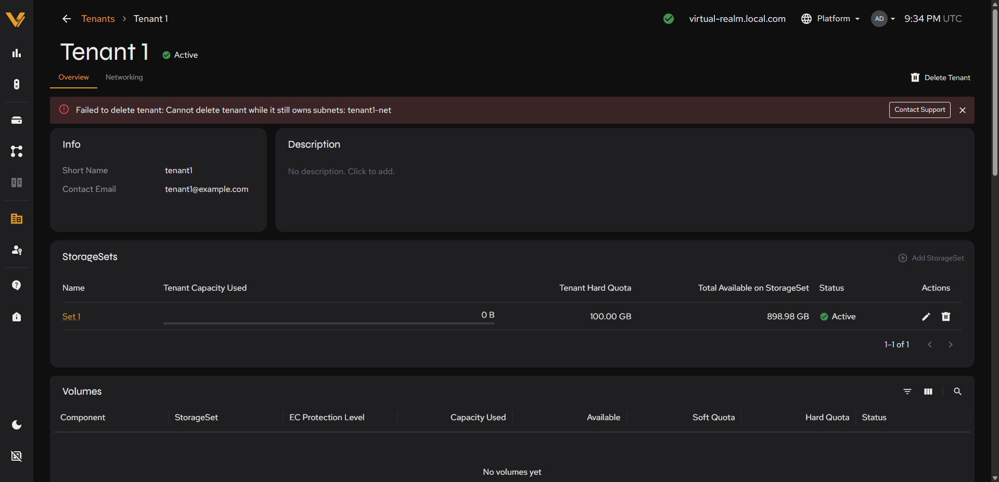999x482 pixels.
Task: Open the network nodes sidebar icon
Action: [x=17, y=151]
